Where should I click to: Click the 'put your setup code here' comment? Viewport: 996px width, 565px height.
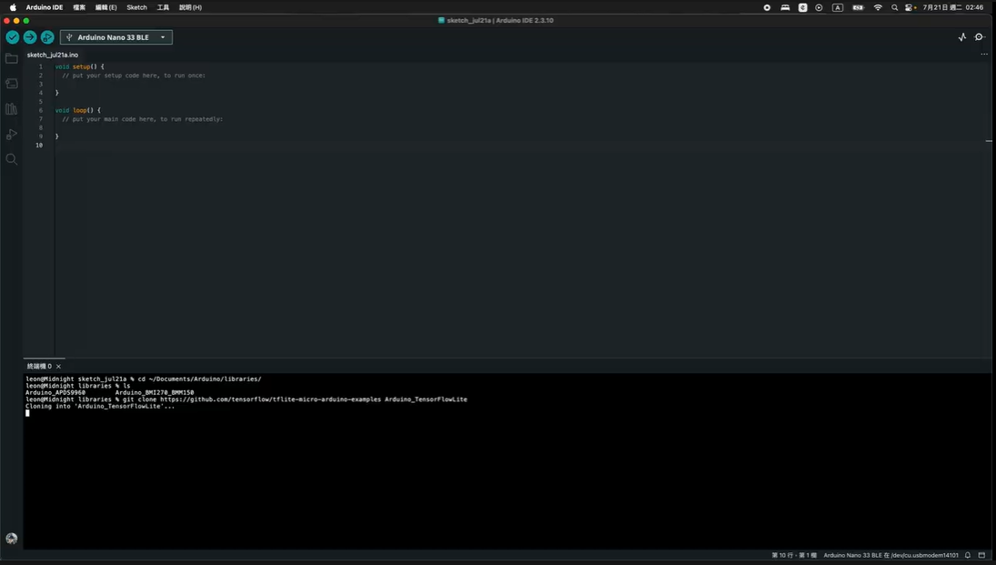134,76
